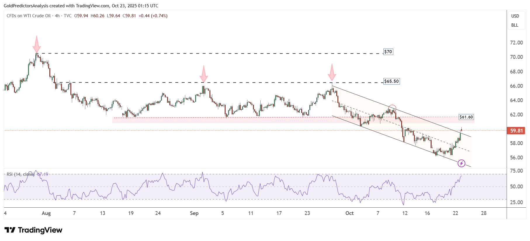
Task: Select the $61.60 support level label
Action: 466,117
